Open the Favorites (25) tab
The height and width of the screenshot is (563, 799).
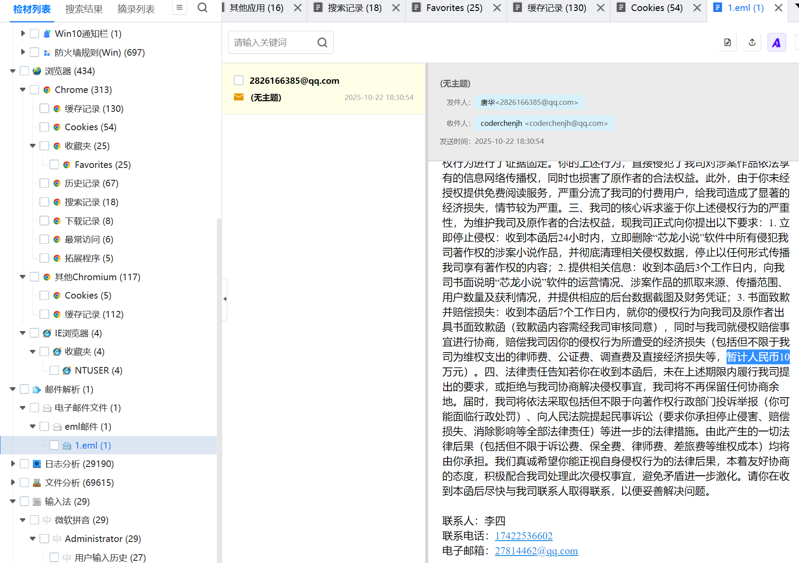454,8
